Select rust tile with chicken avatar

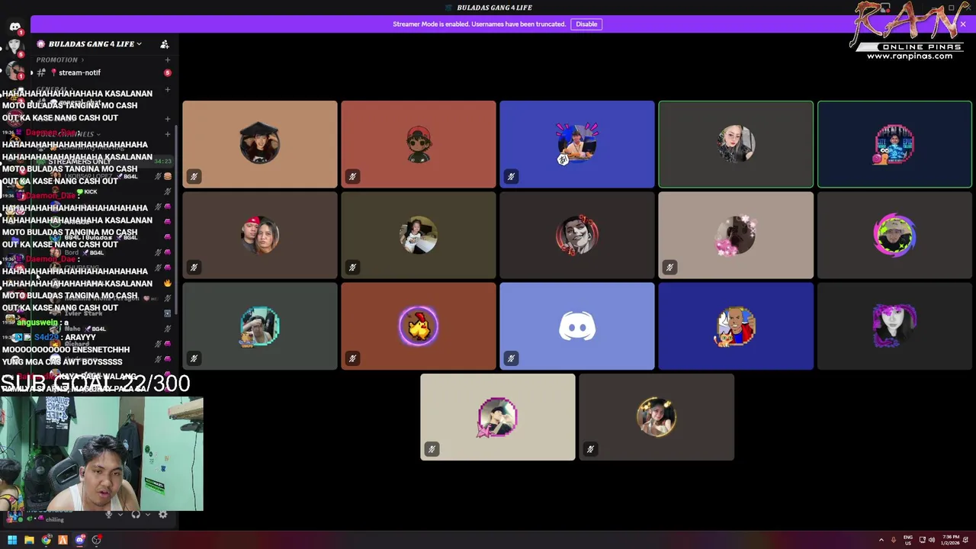pyautogui.click(x=419, y=326)
